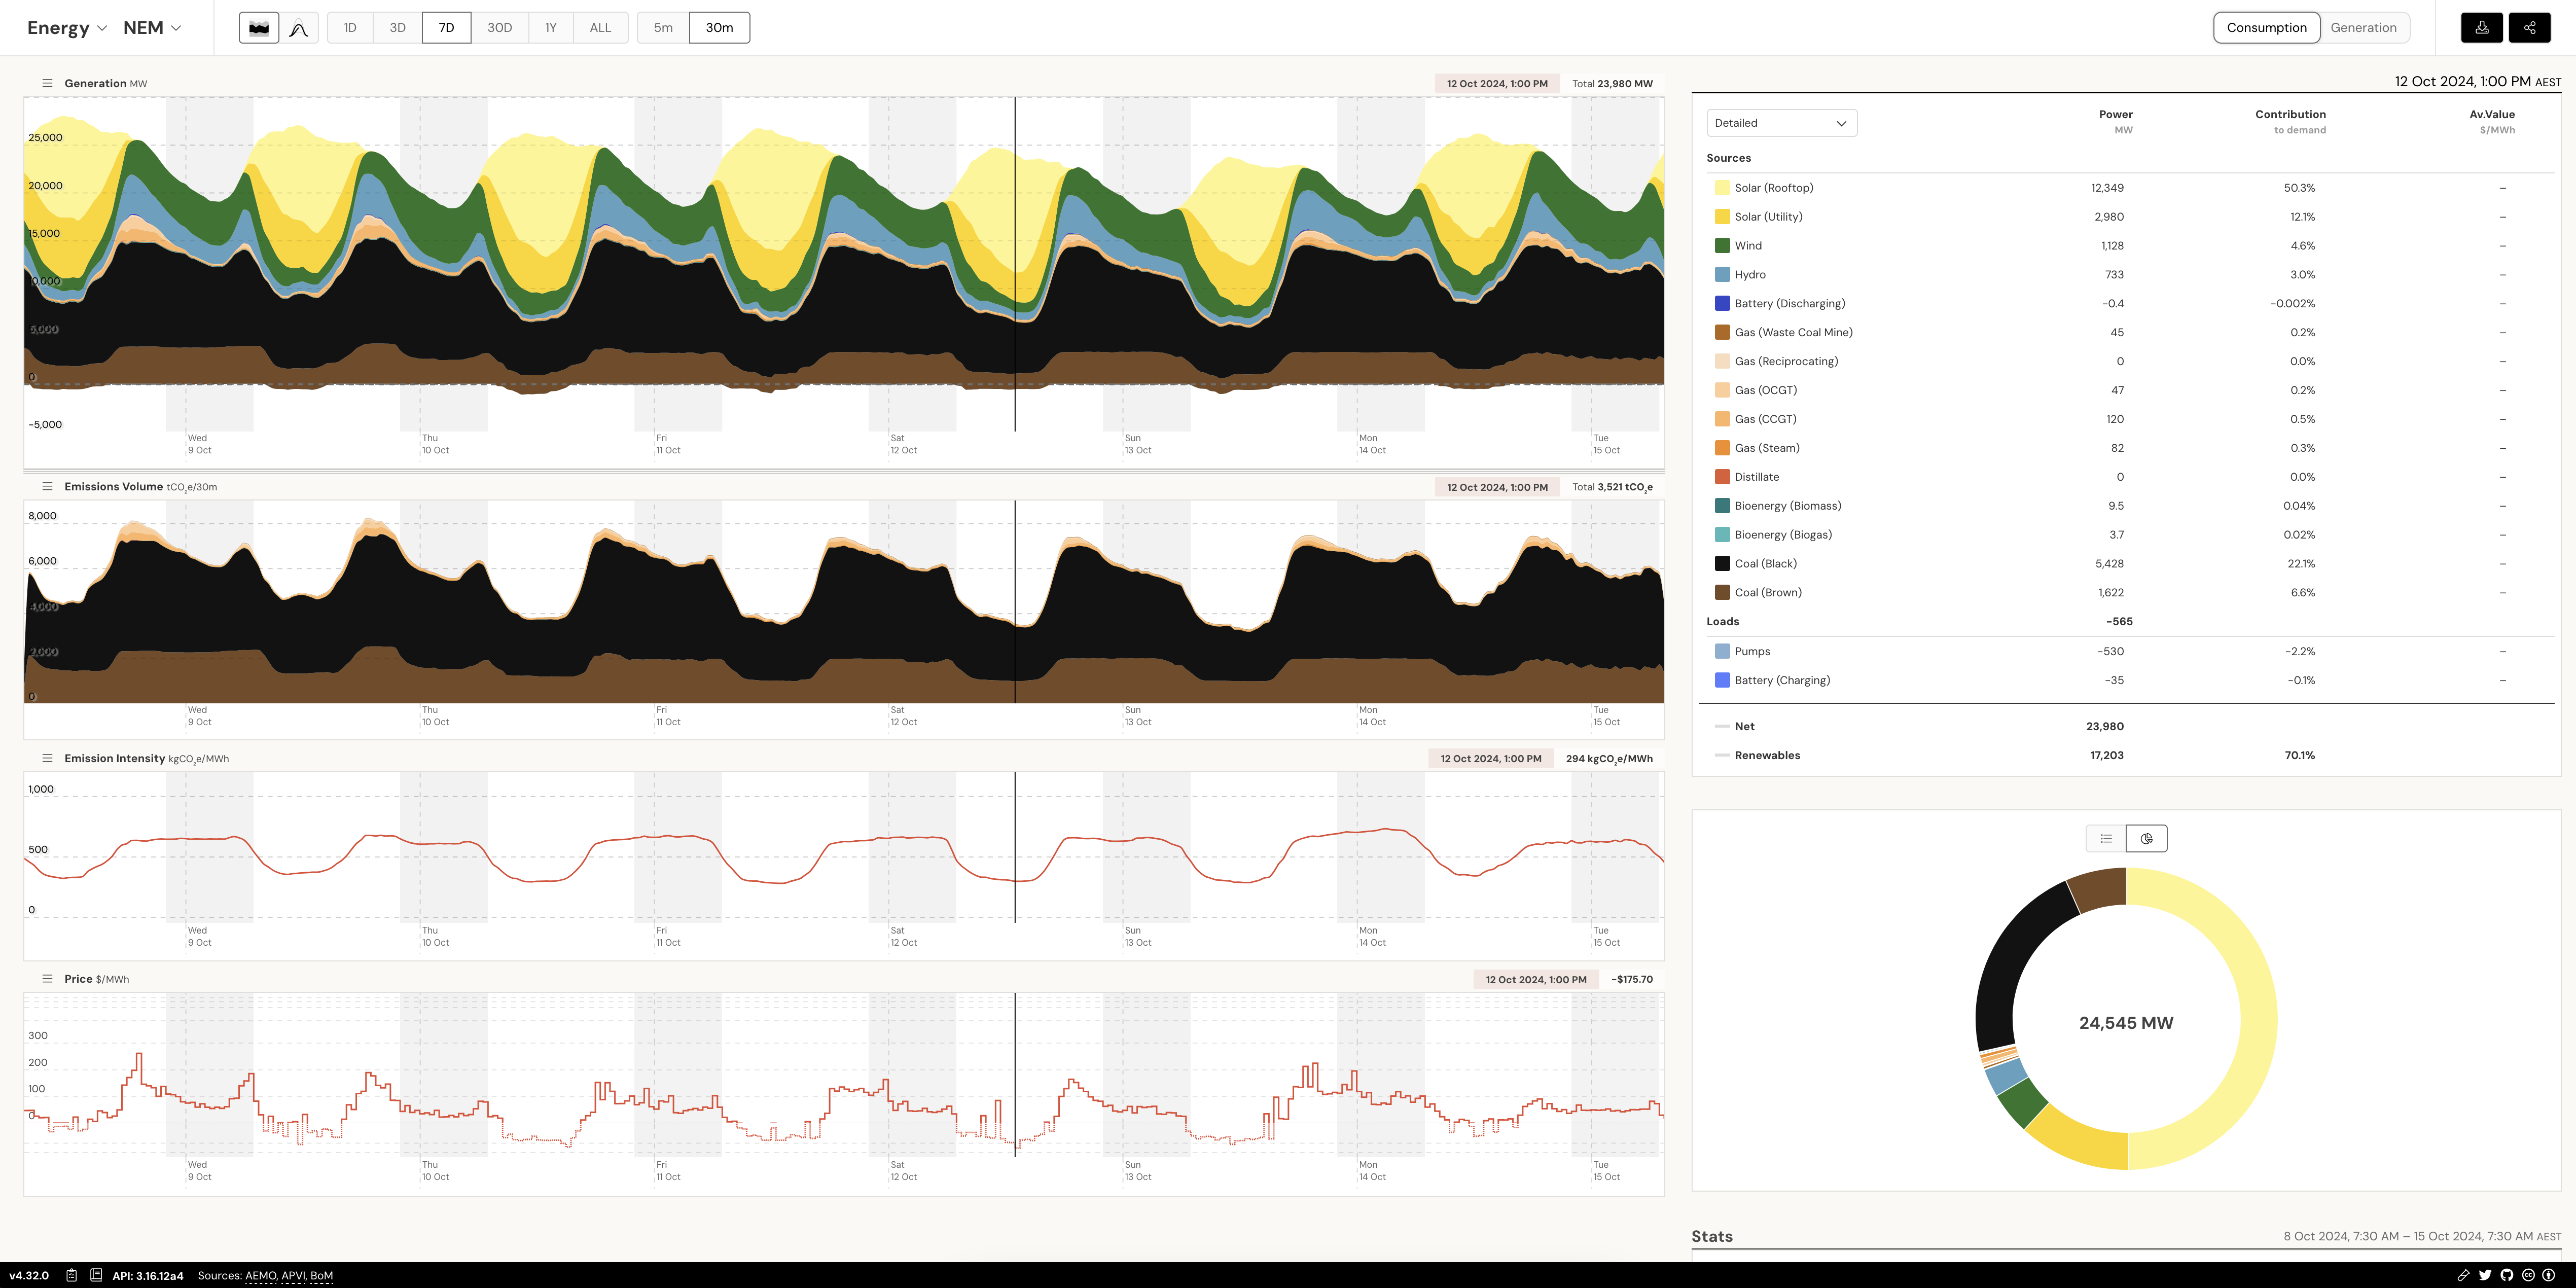
Task: Click the attribution person icon in footer
Action: click(x=2549, y=1275)
